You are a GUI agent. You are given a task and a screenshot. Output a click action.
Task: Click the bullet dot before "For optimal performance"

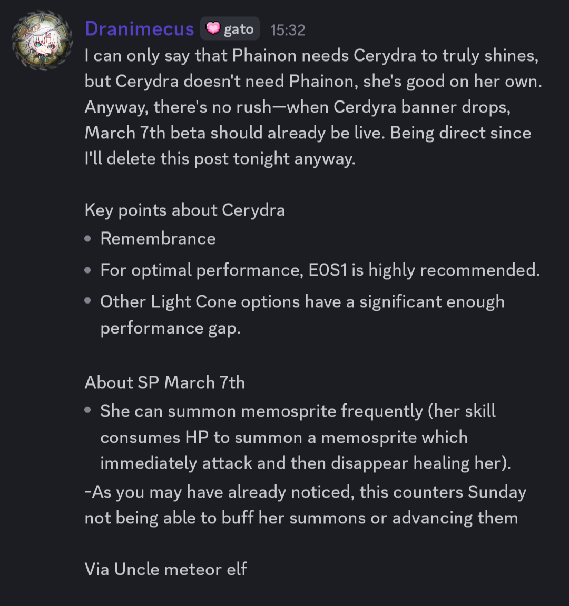pos(88,270)
